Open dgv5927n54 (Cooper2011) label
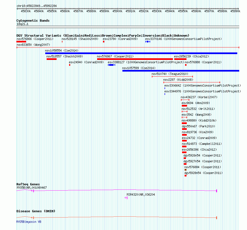Viewport: 247px width, 230px height. pyautogui.click(x=203, y=161)
